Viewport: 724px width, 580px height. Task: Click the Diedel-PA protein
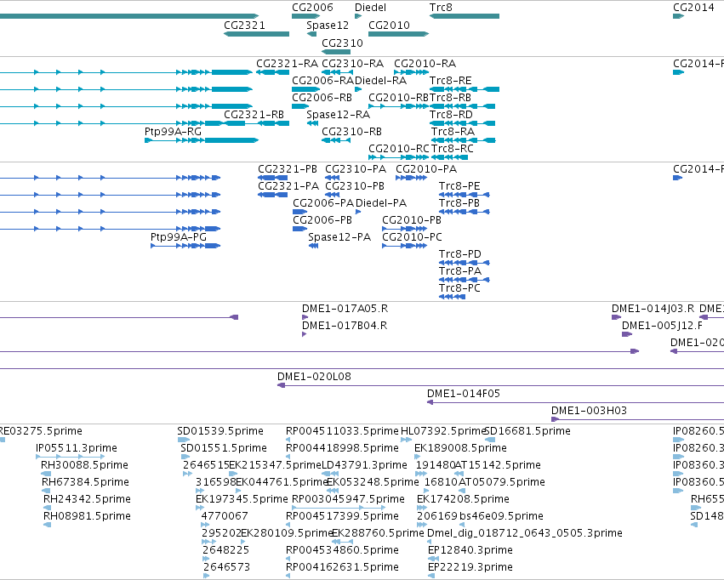pyautogui.click(x=358, y=212)
